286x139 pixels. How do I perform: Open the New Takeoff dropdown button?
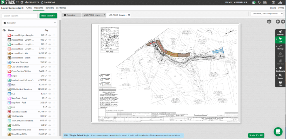(x=48, y=16)
